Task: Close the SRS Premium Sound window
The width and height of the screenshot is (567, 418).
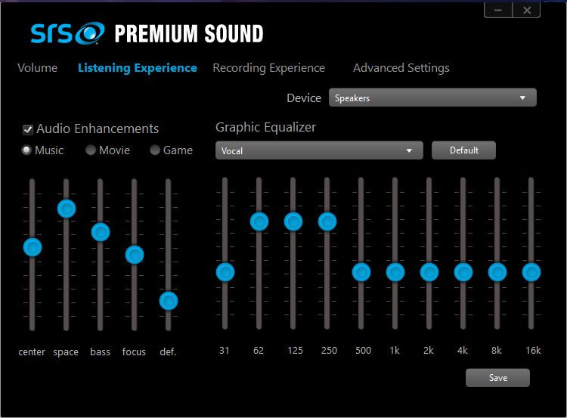Action: click(x=527, y=10)
